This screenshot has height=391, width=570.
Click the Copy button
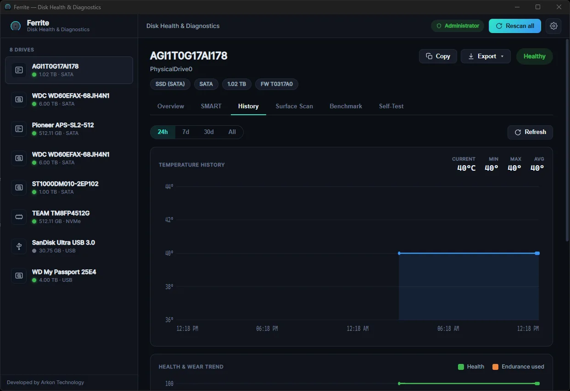438,56
